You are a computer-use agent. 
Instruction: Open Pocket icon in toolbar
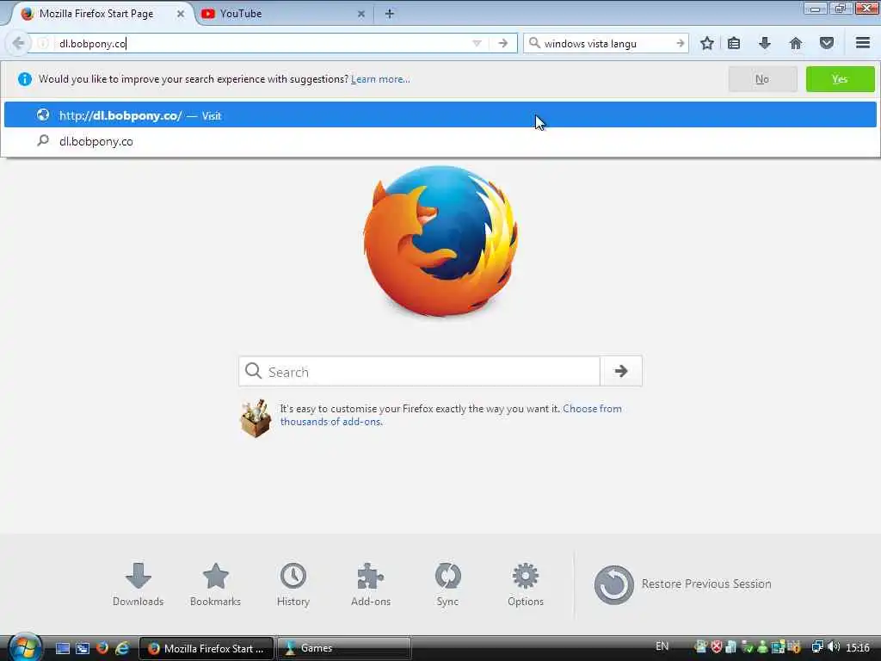tap(826, 43)
